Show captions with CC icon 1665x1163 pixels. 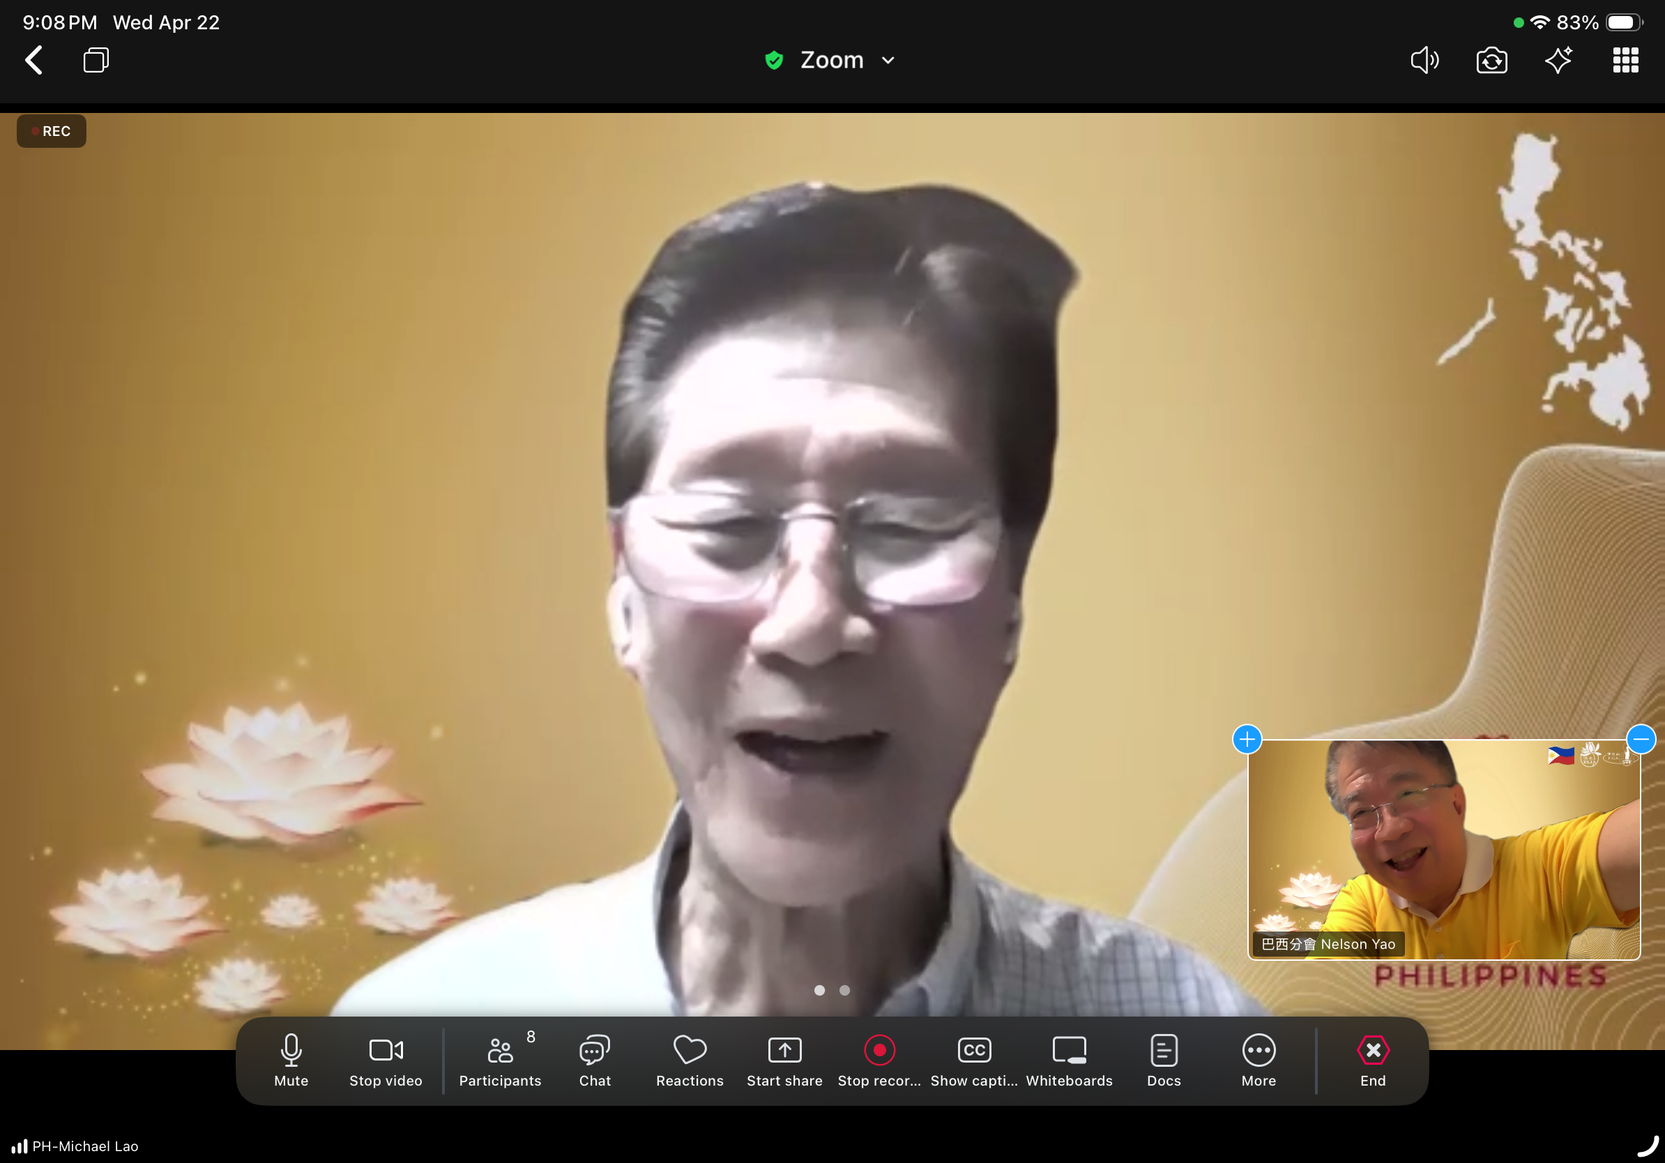point(973,1059)
